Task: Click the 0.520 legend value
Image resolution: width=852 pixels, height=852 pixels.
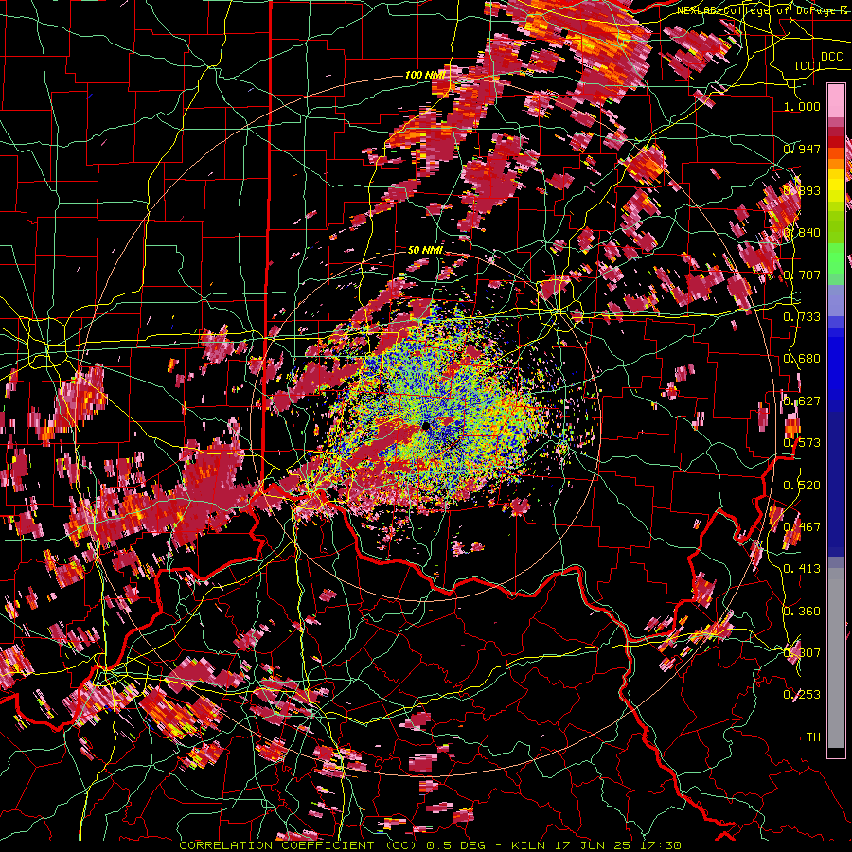Action: 802,486
